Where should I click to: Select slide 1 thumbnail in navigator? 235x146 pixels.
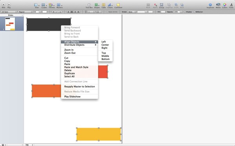point(10,24)
